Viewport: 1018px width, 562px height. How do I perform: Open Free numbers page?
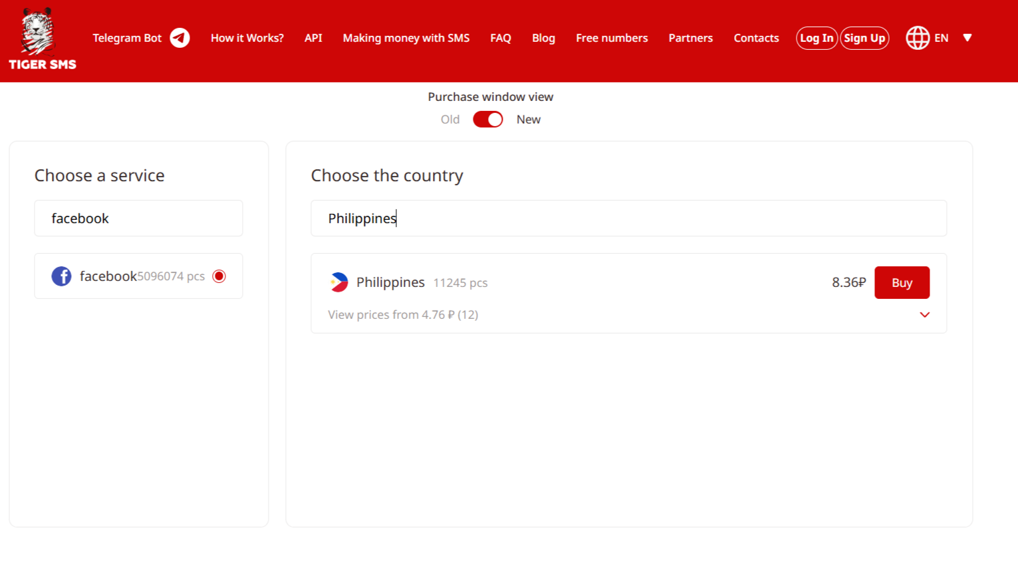click(612, 38)
